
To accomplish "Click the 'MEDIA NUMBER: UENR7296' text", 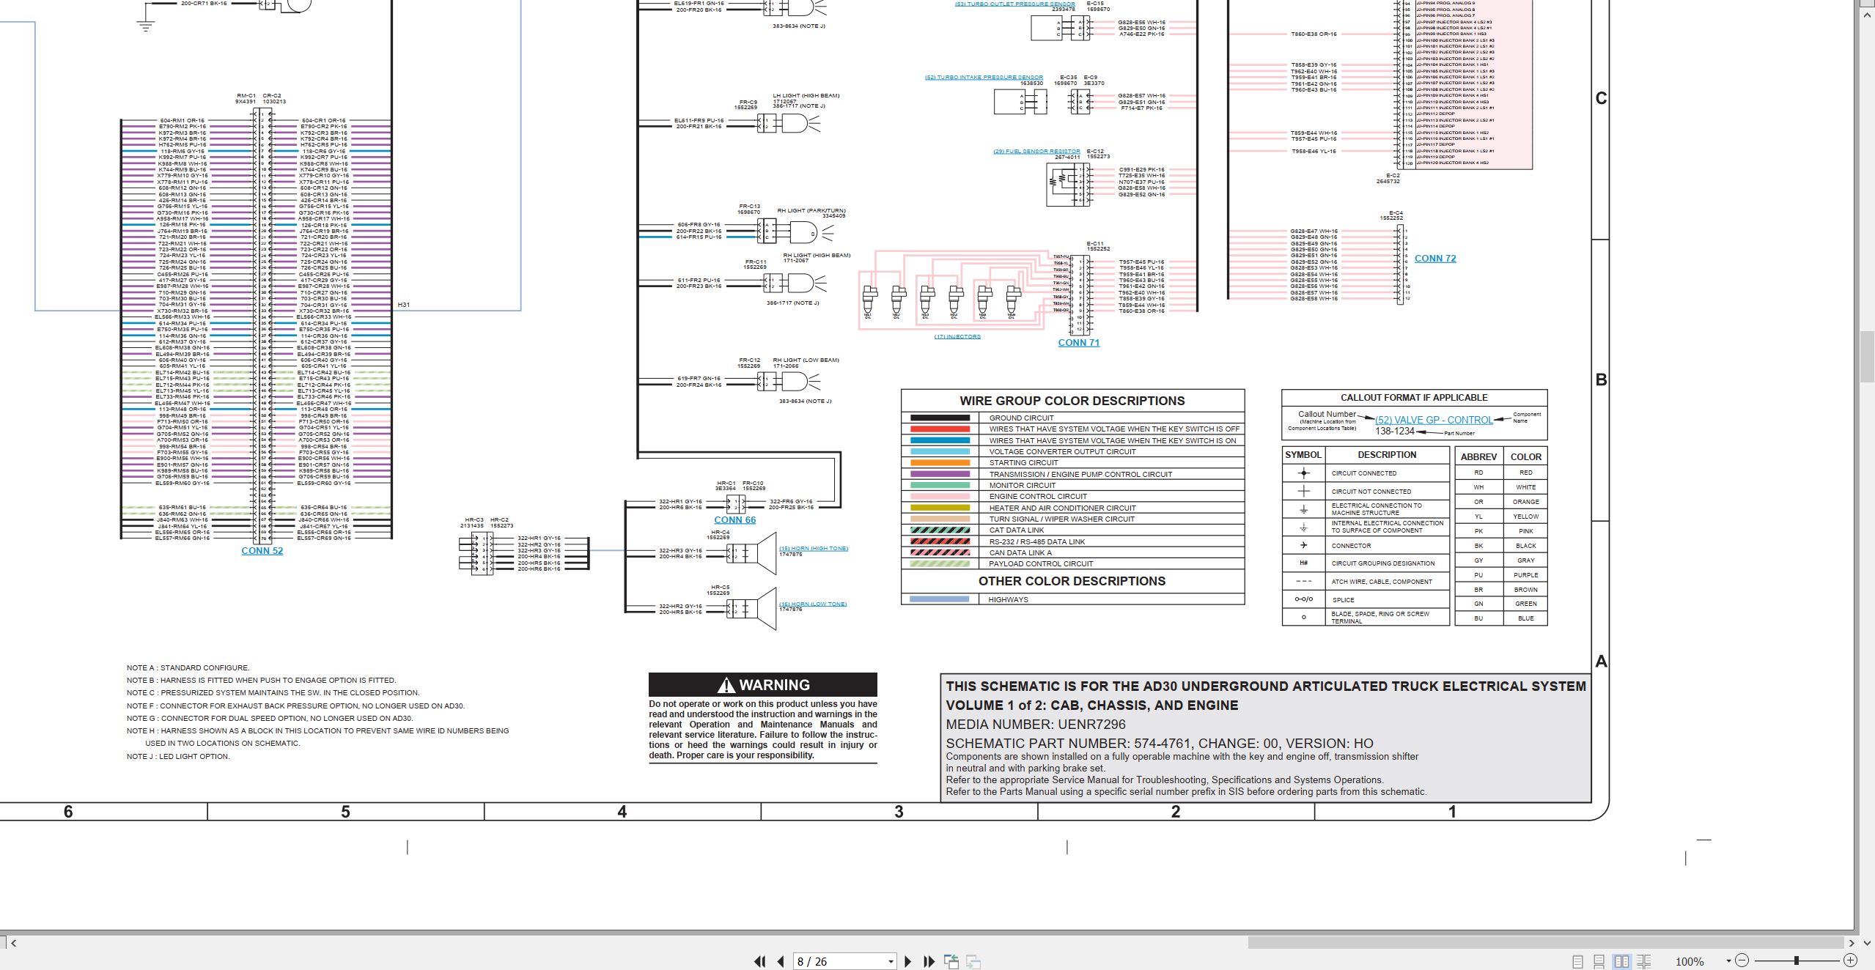I will click(x=1036, y=725).
